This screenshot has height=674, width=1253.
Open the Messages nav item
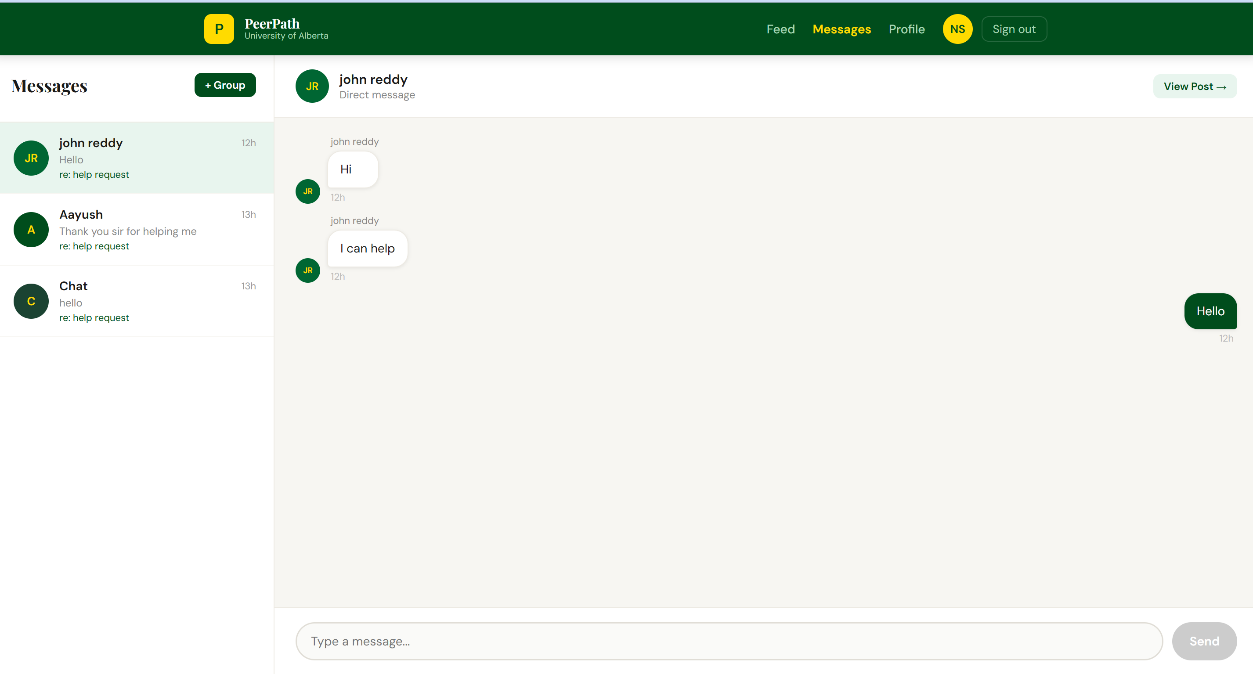pos(841,29)
